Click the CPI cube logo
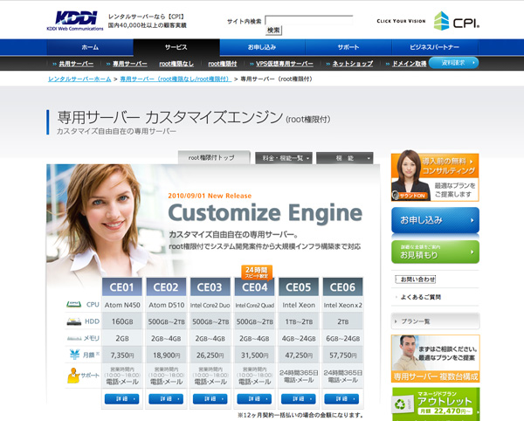The height and width of the screenshot is (421, 524). pyautogui.click(x=441, y=21)
